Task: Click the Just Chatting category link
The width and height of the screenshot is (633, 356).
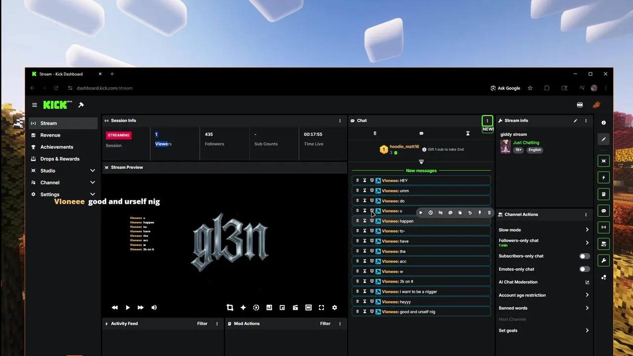Action: 526,142
